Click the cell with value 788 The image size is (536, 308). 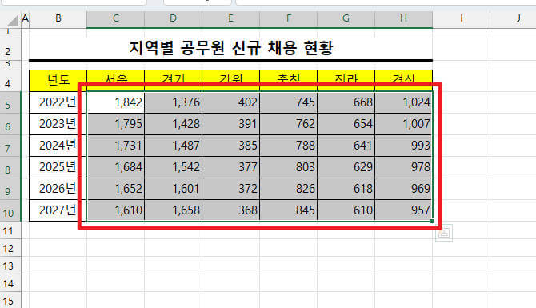(289, 146)
